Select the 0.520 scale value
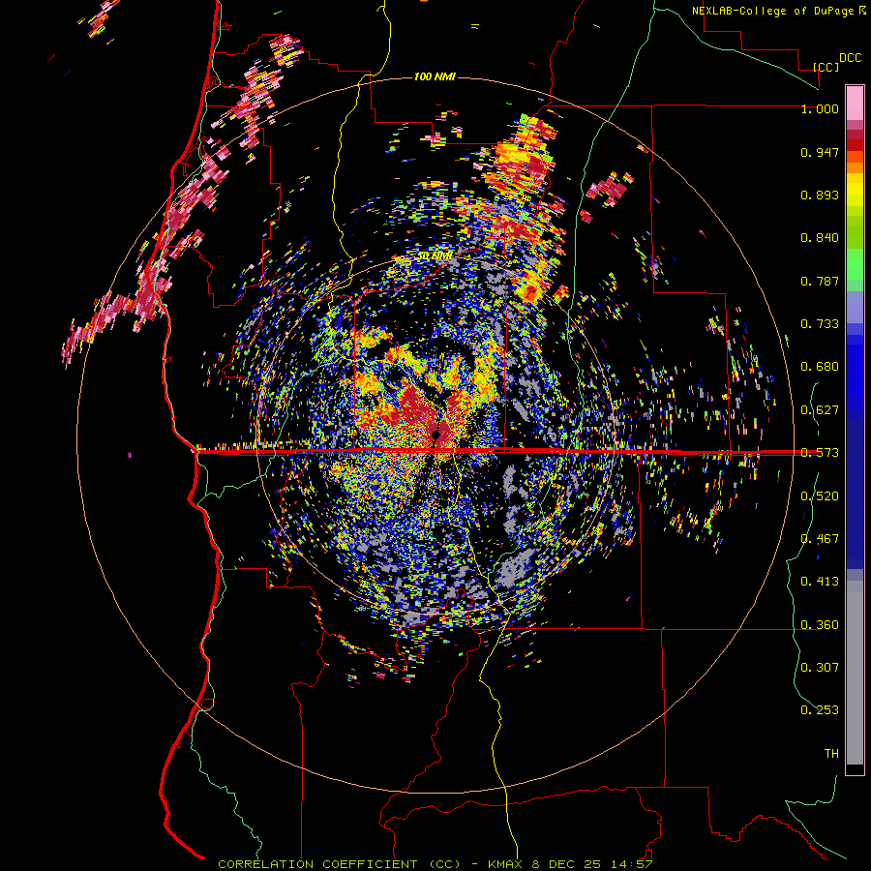Viewport: 871px width, 871px height. pos(820,496)
